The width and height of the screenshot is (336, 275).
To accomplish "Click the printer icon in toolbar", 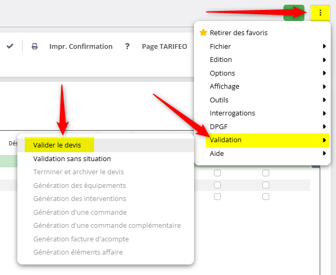I will pyautogui.click(x=35, y=46).
